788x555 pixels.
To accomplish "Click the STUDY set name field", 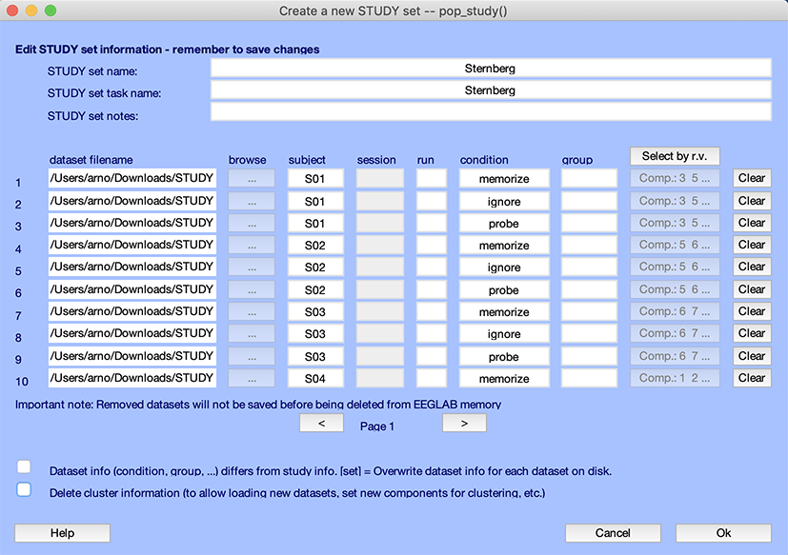I will click(490, 69).
